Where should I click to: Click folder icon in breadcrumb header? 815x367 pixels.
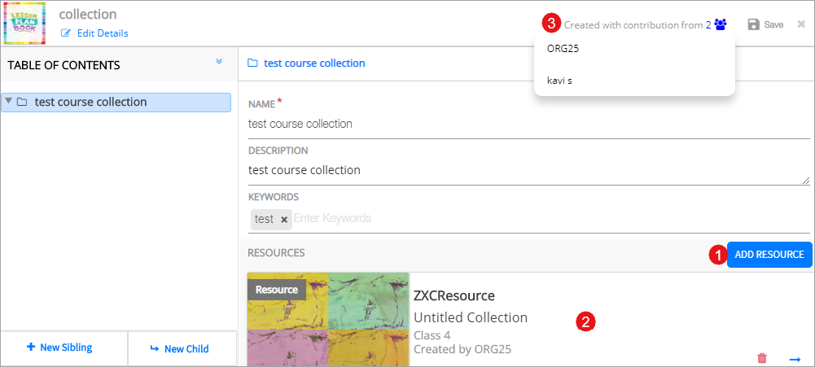pos(252,63)
